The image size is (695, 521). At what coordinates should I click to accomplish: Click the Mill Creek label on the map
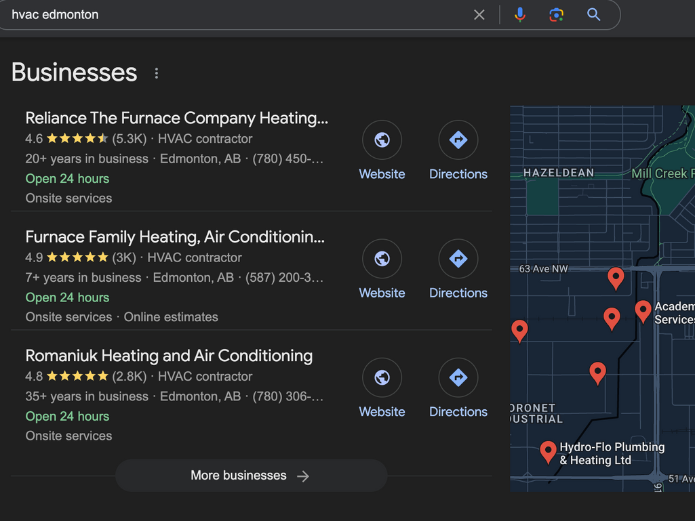point(662,173)
